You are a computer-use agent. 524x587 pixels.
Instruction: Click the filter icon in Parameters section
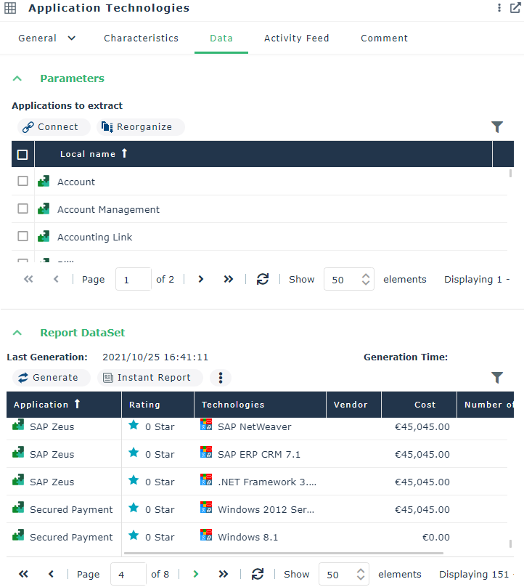497,127
